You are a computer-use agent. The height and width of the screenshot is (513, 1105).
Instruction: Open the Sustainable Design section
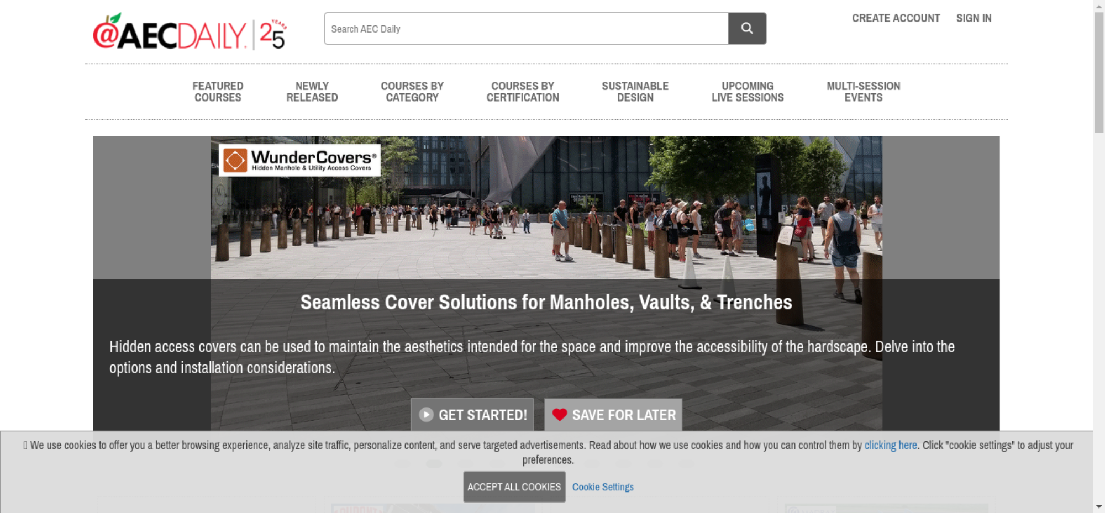[635, 92]
